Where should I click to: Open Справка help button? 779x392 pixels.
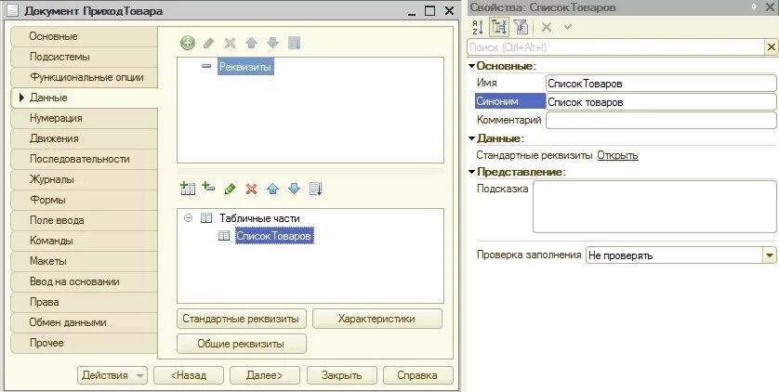coord(417,375)
